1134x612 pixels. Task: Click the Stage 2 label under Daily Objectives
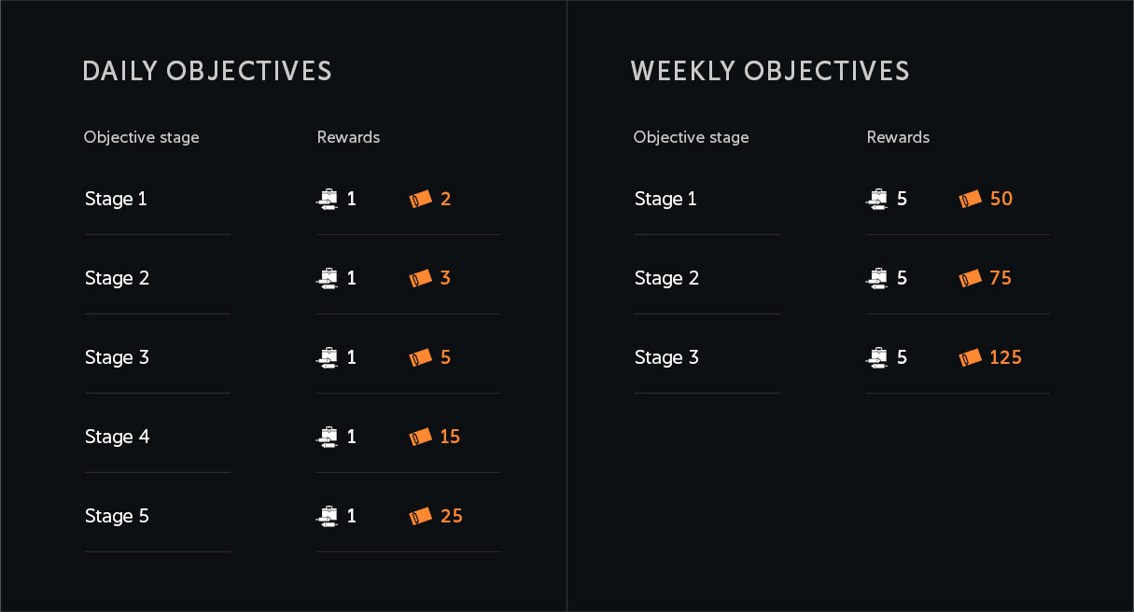pos(117,278)
